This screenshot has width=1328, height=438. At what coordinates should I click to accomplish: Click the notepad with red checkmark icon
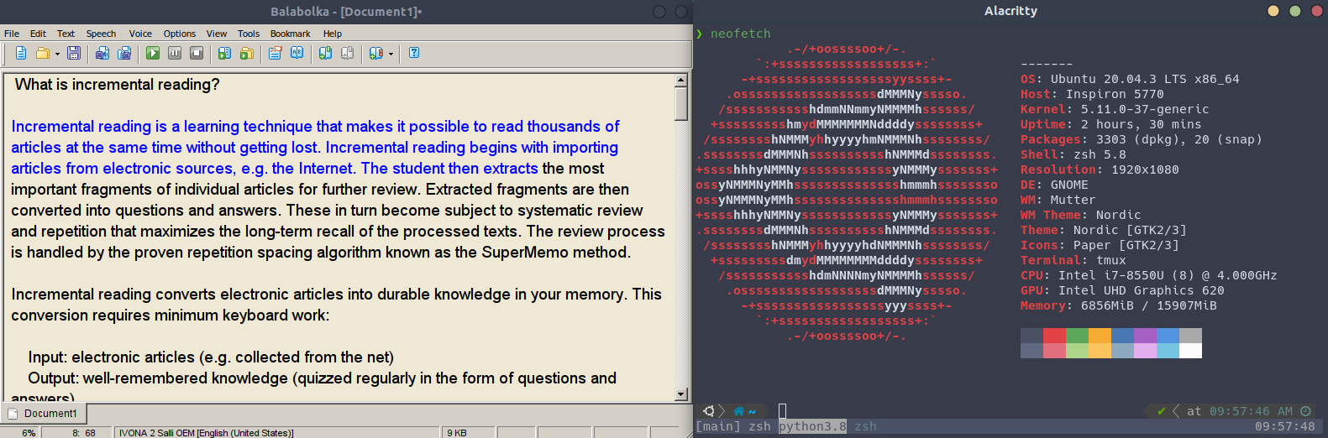pyautogui.click(x=275, y=53)
